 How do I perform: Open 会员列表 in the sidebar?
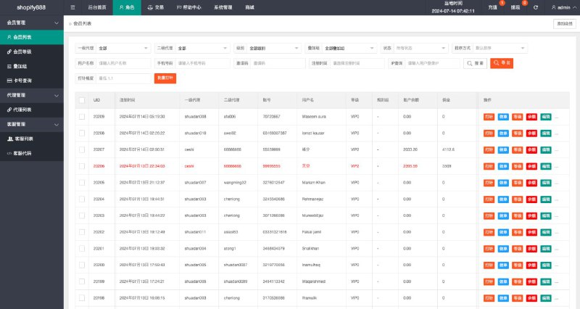tap(32, 37)
